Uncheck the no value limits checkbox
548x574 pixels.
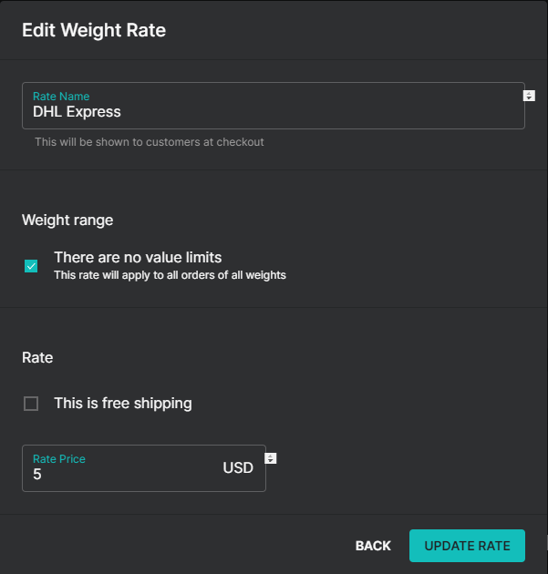(x=31, y=266)
